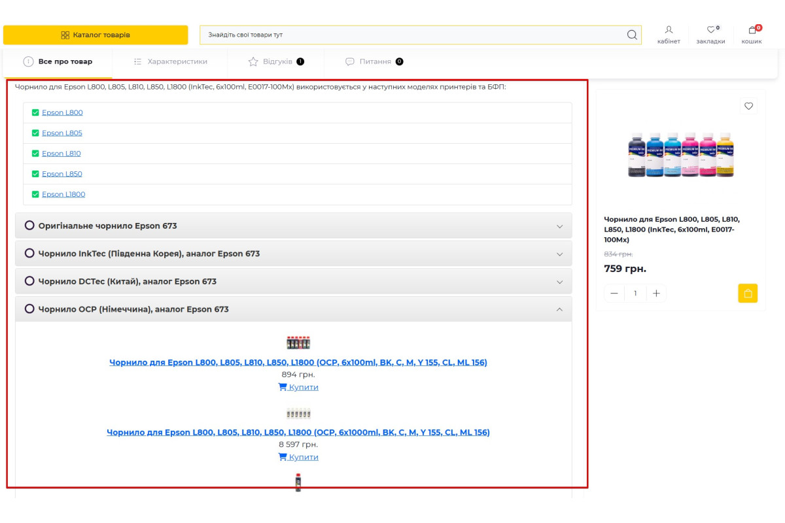785x523 pixels.
Task: Collapse Чорнило OCP (Німеччина) section
Action: [x=293, y=309]
